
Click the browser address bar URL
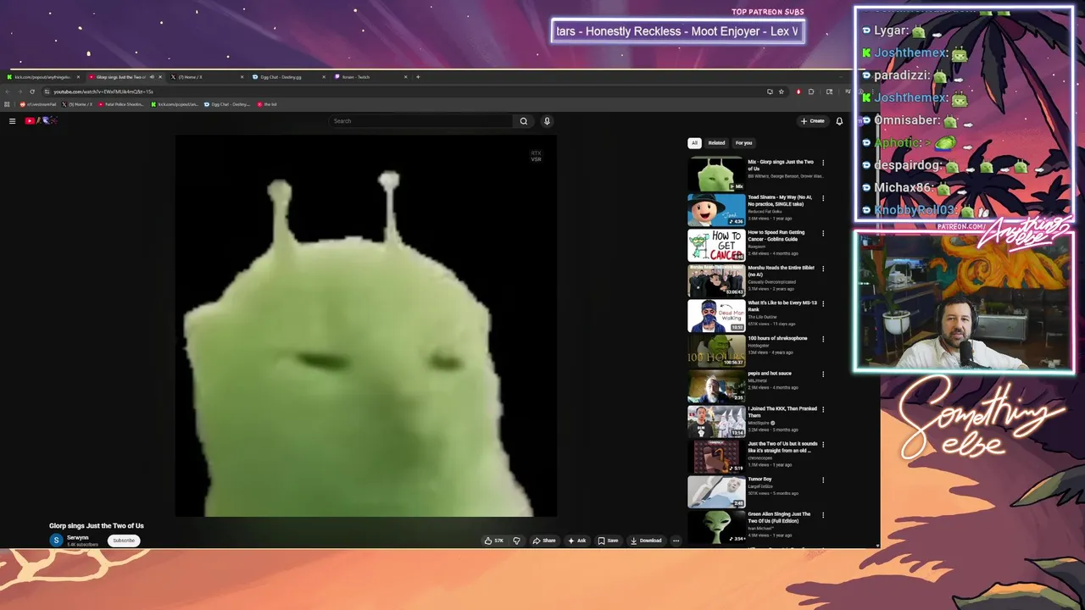click(x=103, y=91)
